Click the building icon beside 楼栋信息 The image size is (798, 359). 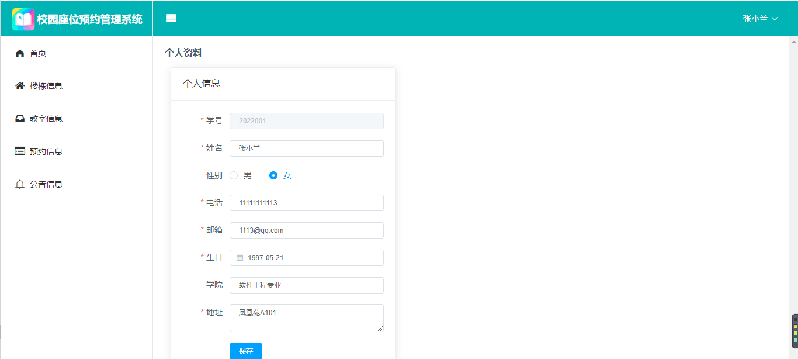pyautogui.click(x=20, y=86)
